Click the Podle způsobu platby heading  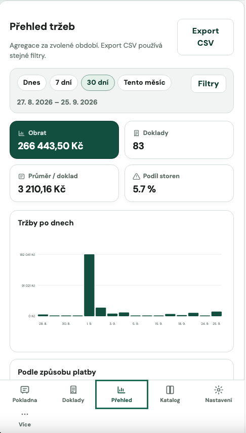click(57, 372)
